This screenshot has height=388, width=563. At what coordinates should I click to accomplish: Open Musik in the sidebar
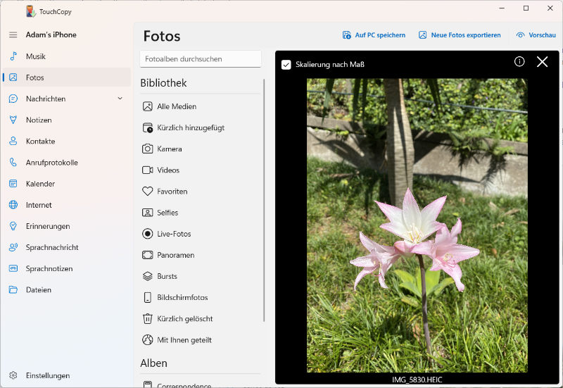(x=35, y=56)
